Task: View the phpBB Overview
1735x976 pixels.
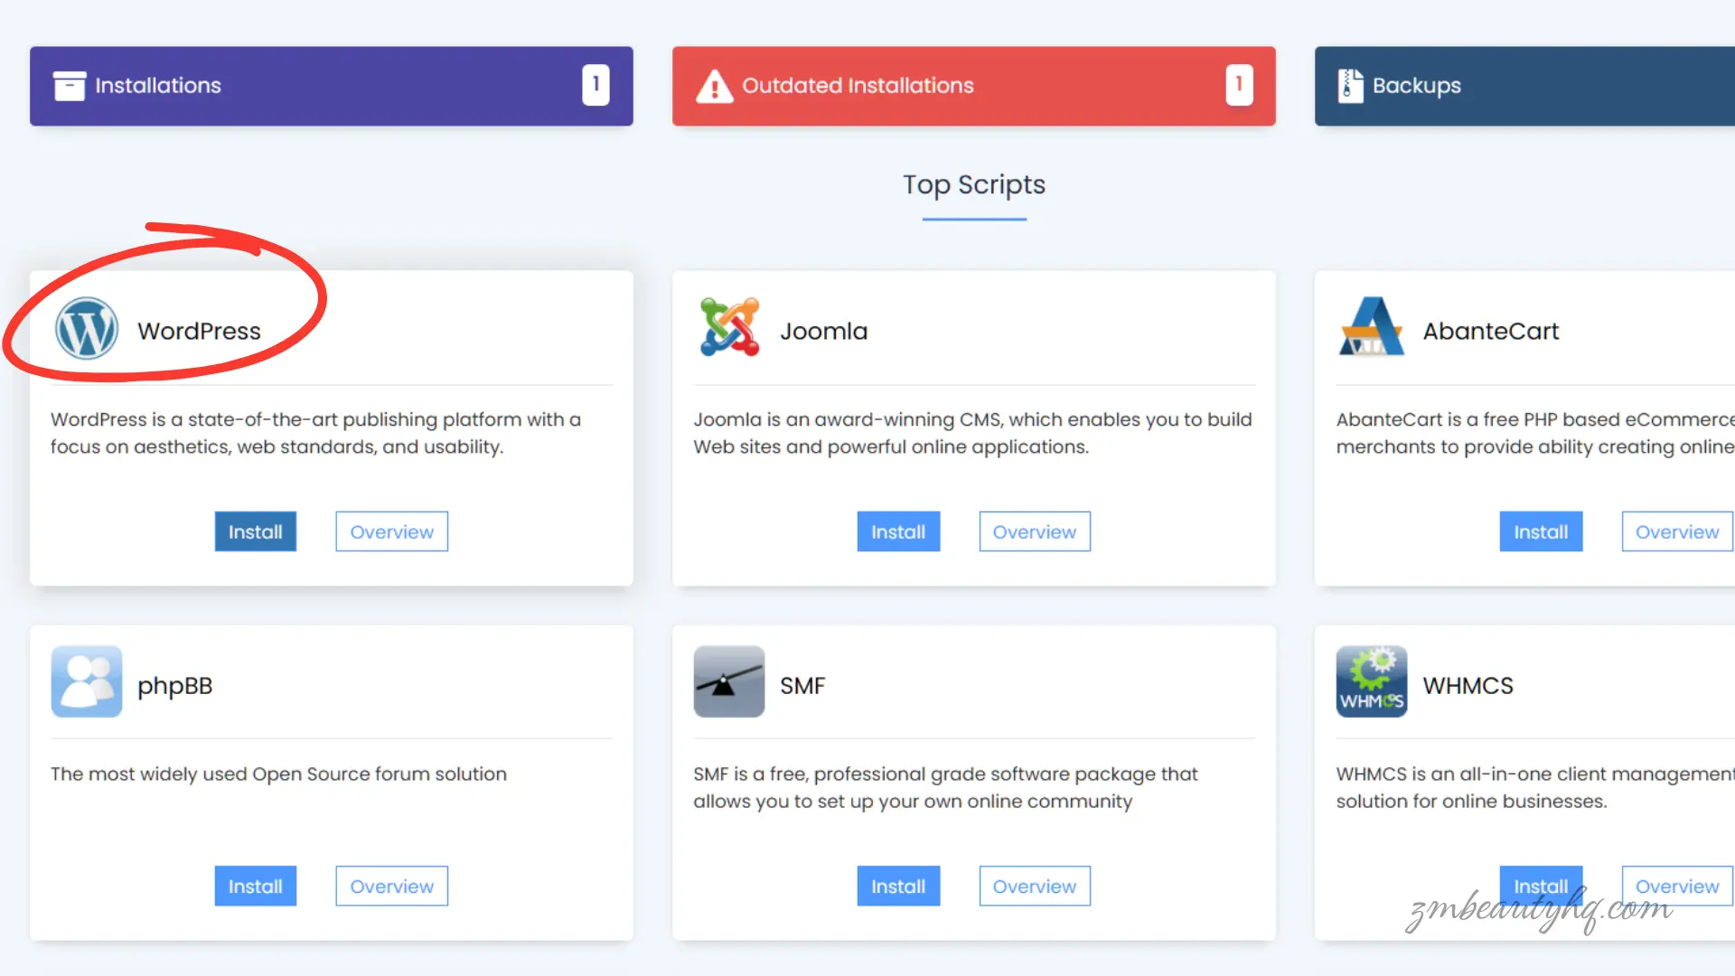Action: click(391, 886)
